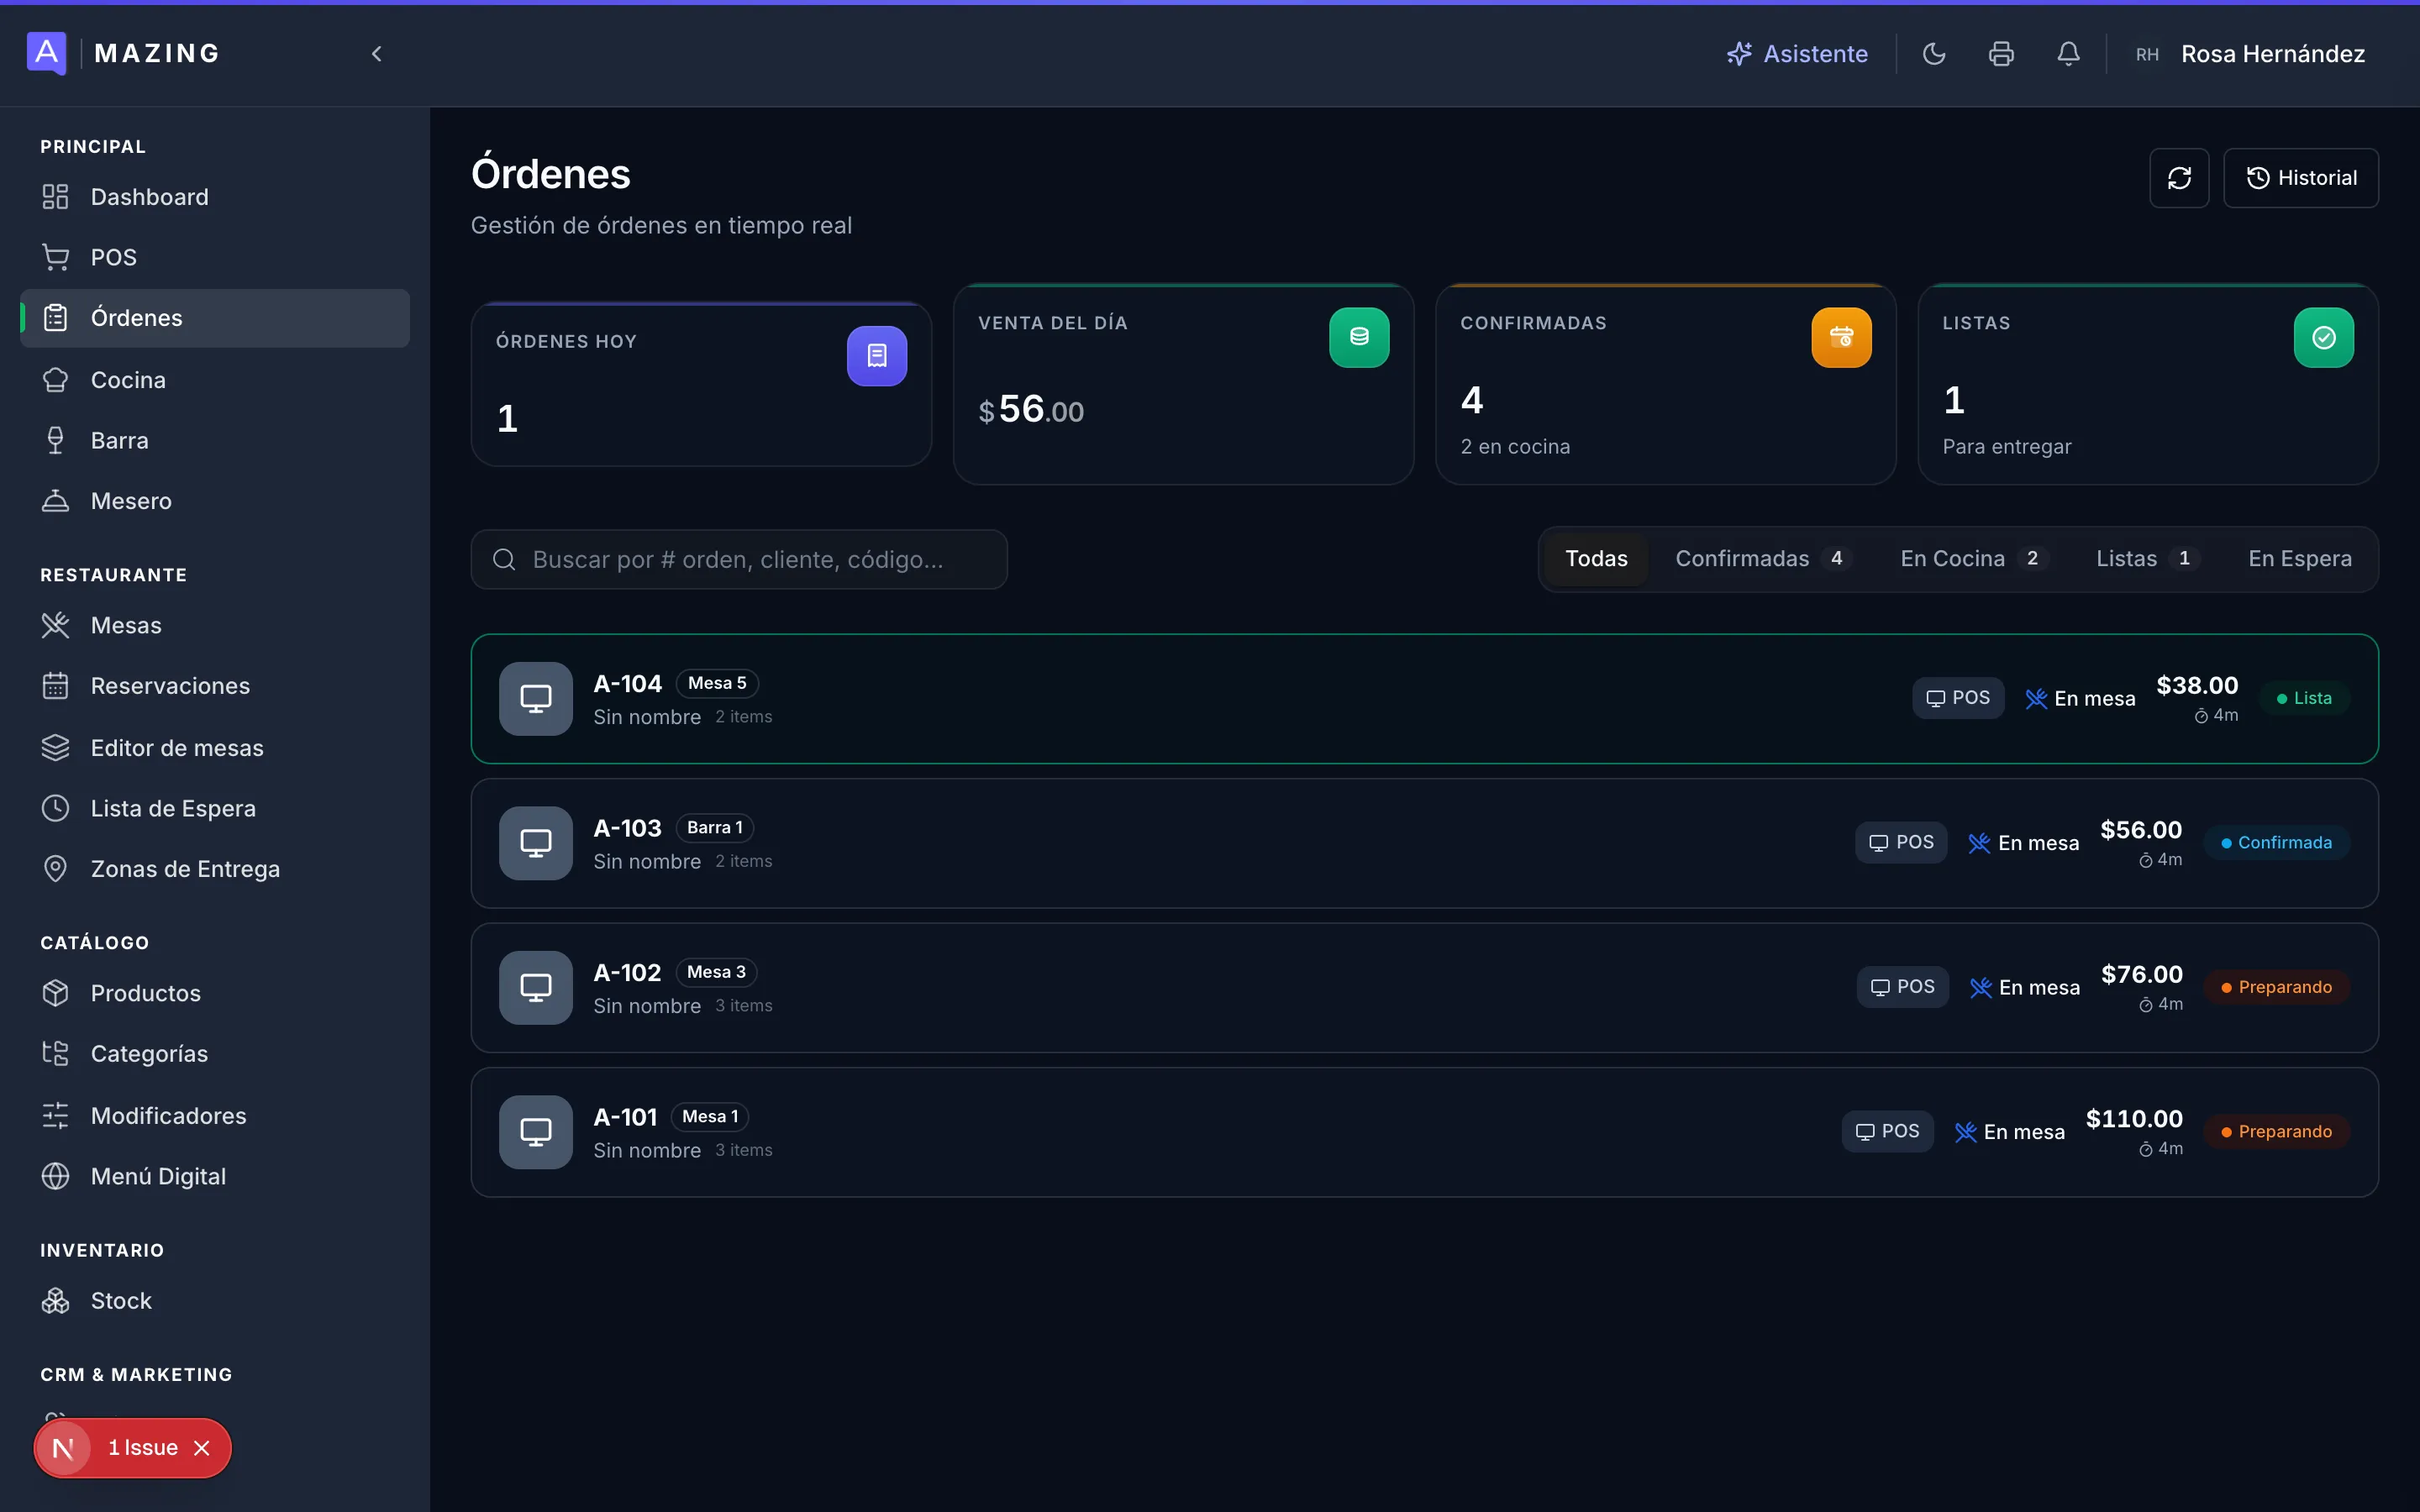The width and height of the screenshot is (2420, 1512).
Task: Filter by Confirmadas tab
Action: click(x=1764, y=559)
